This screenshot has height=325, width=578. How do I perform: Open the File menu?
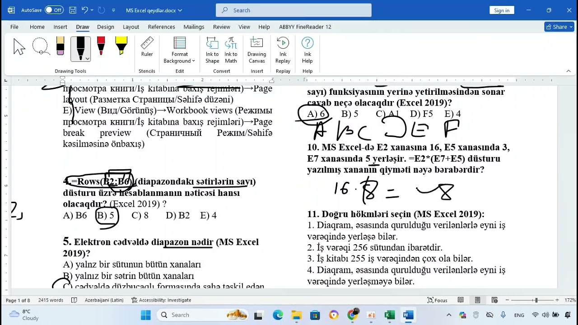coord(14,27)
